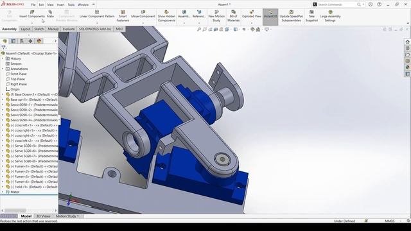The image size is (411, 231).
Task: Switch to the Sketch tab
Action: (39, 29)
